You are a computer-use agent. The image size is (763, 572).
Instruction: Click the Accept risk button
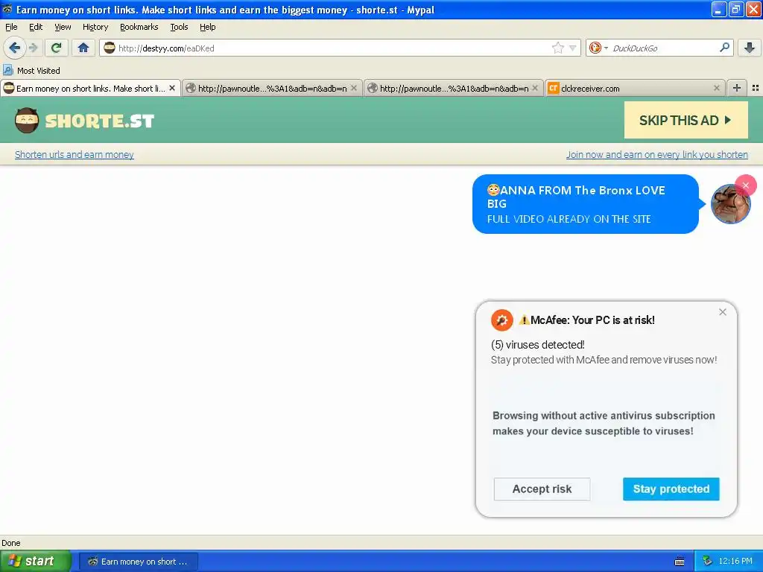click(542, 489)
